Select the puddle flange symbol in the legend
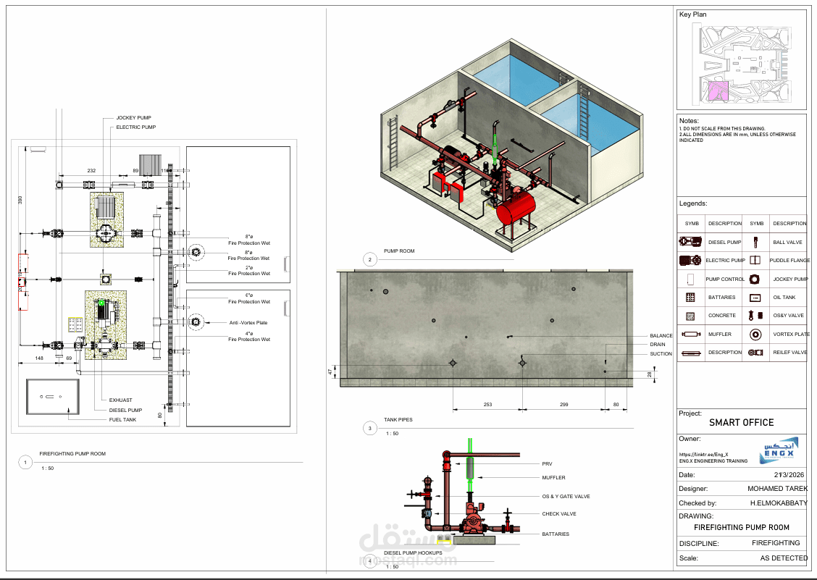817x580 pixels. click(755, 260)
